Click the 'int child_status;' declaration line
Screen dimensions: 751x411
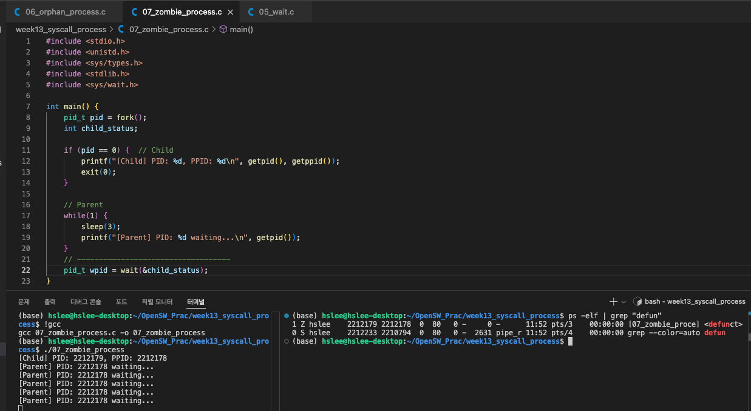coord(101,129)
